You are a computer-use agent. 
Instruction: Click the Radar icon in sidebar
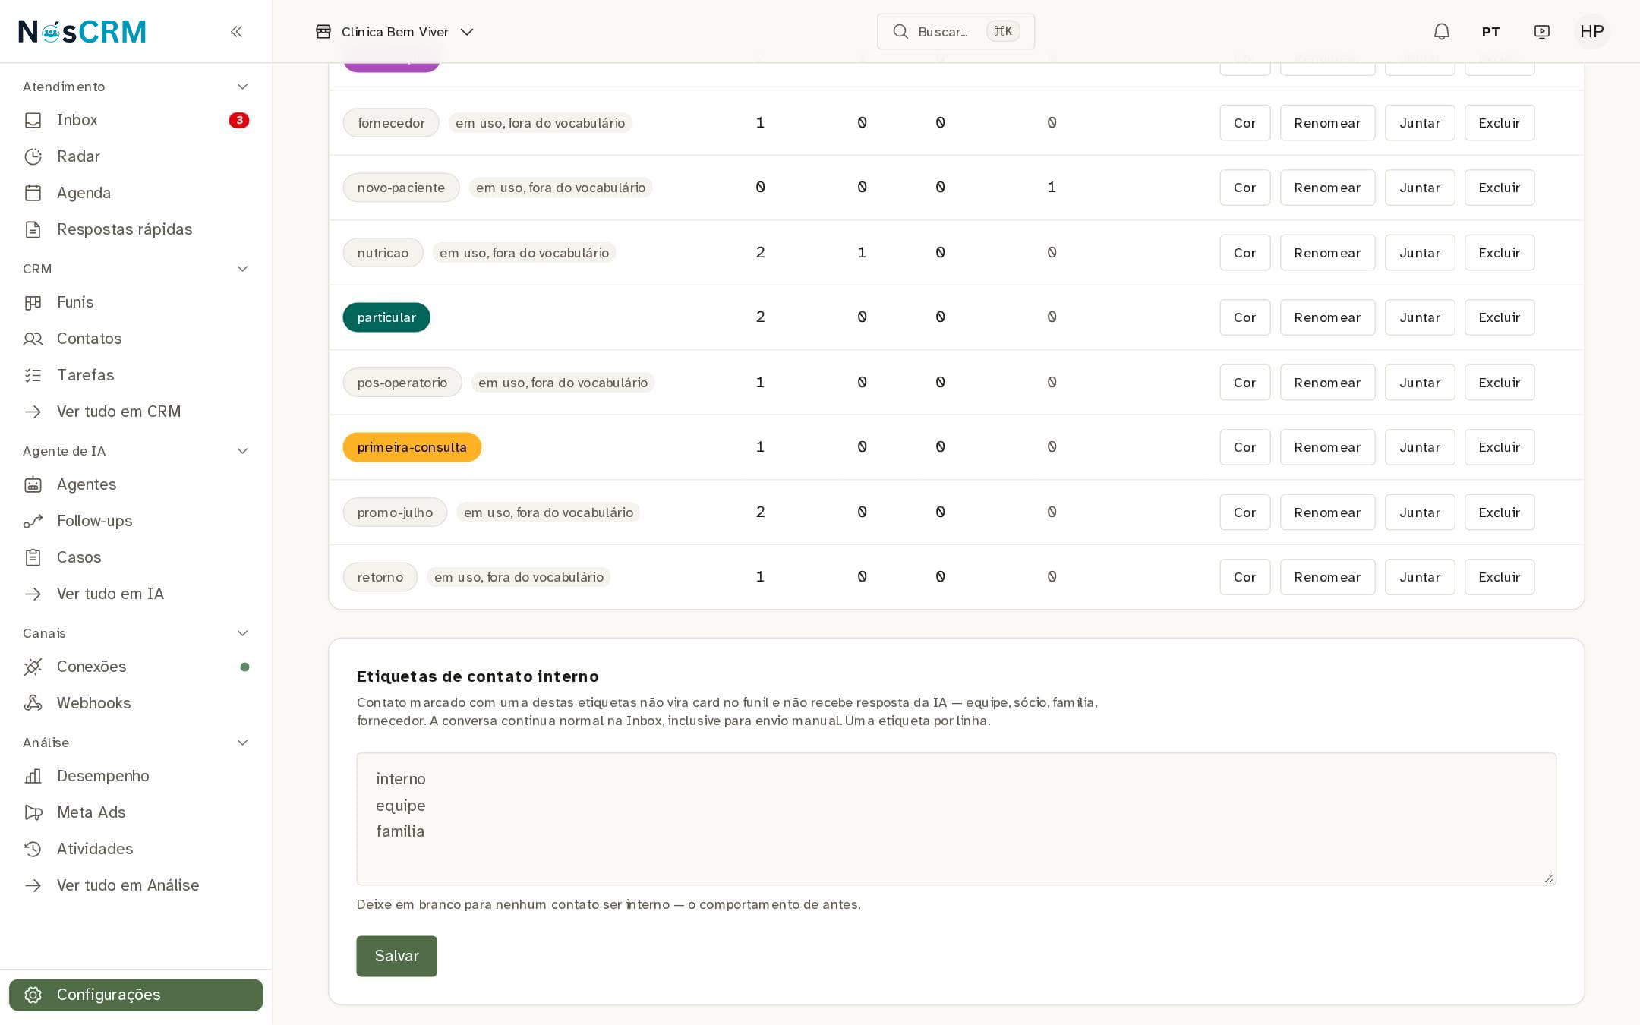[33, 156]
